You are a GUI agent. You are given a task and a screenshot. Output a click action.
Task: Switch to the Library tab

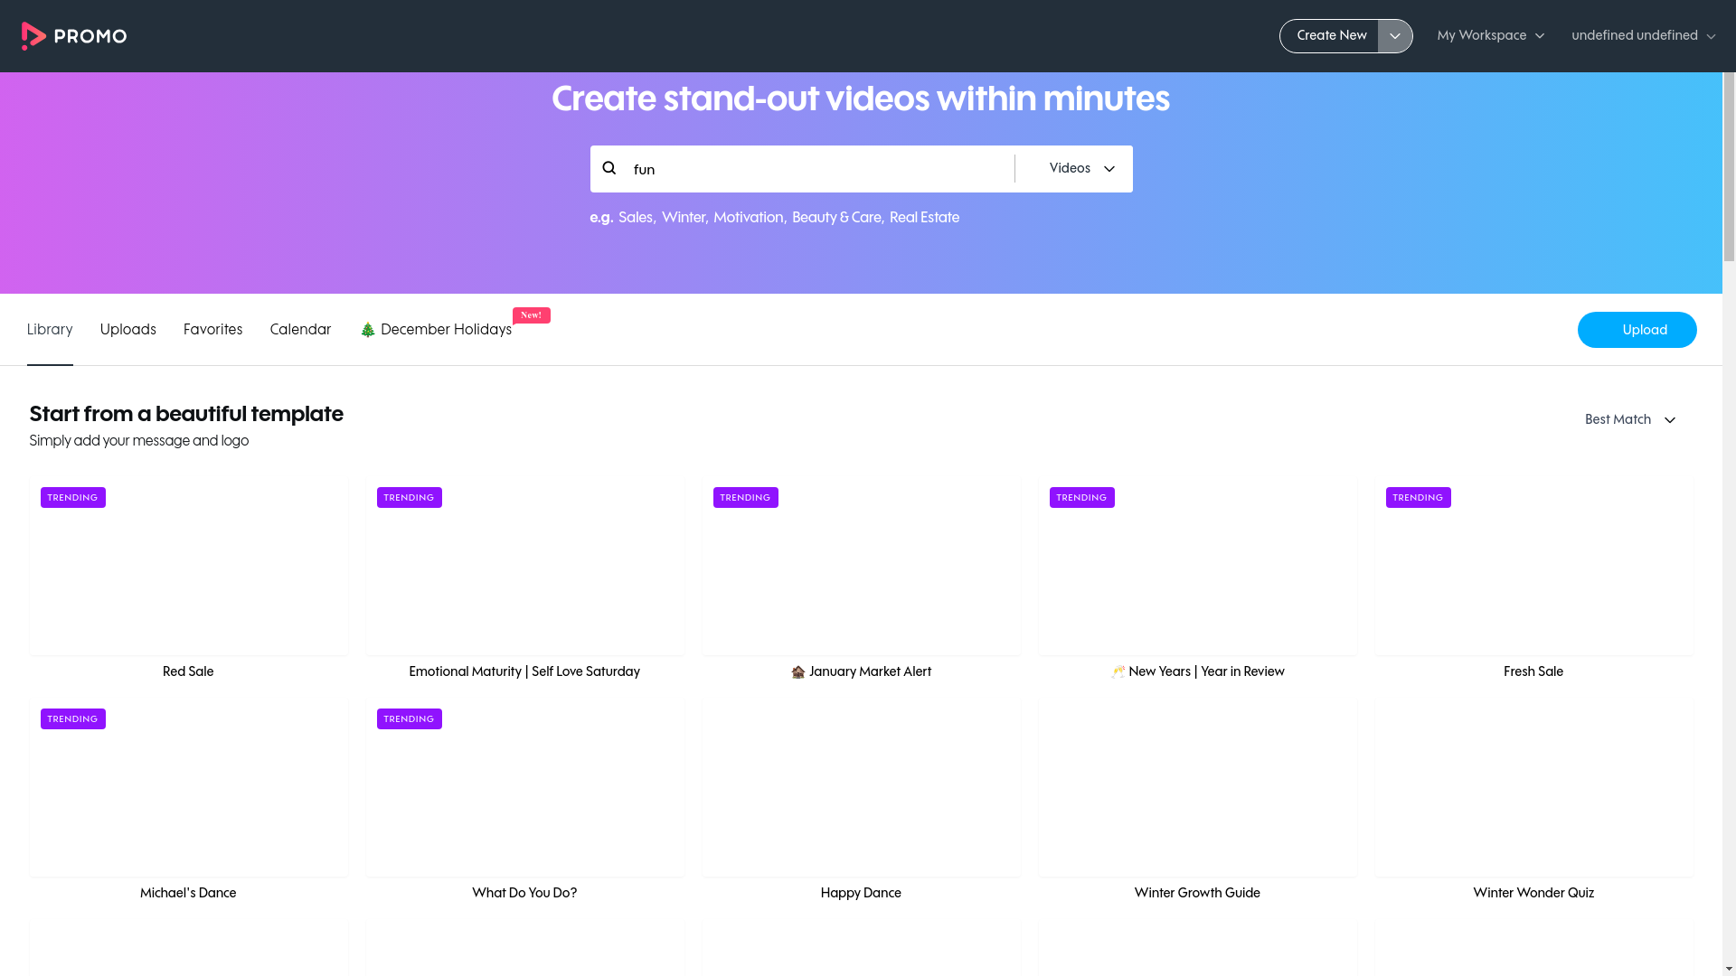[50, 330]
